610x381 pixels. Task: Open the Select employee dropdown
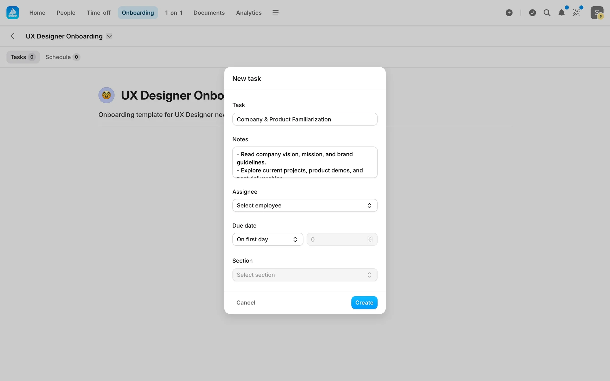pyautogui.click(x=305, y=205)
